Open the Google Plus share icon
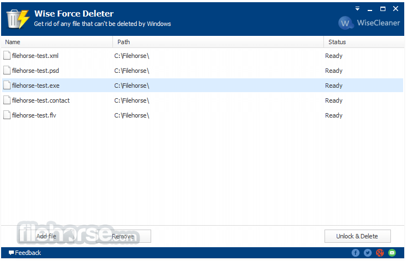Viewport: 407px width, 261px height. tap(380, 253)
